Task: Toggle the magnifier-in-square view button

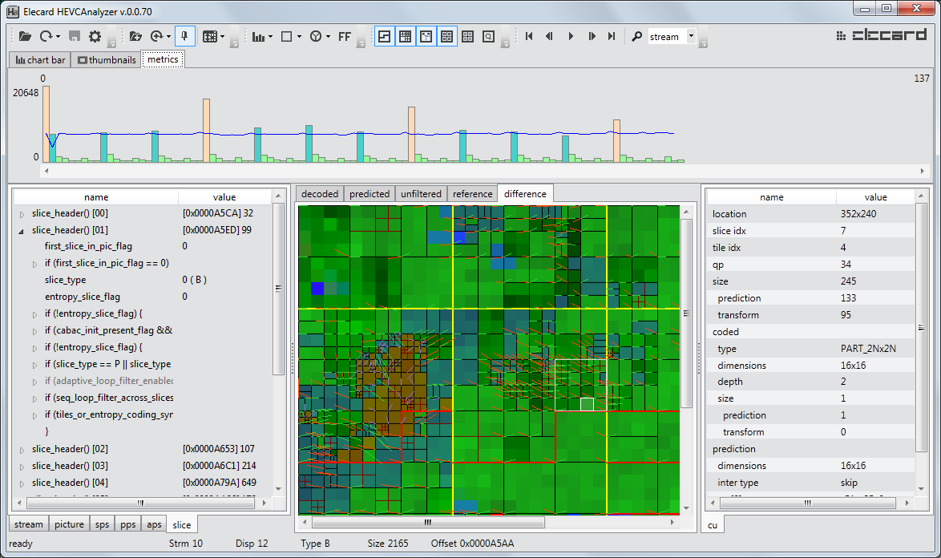Action: [488, 37]
